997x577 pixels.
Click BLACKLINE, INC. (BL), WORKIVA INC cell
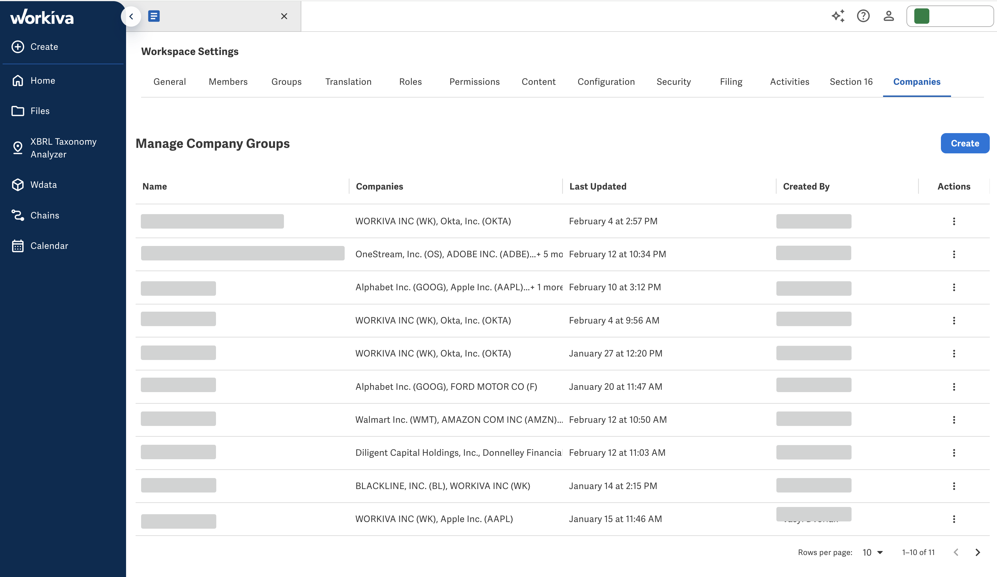(443, 486)
